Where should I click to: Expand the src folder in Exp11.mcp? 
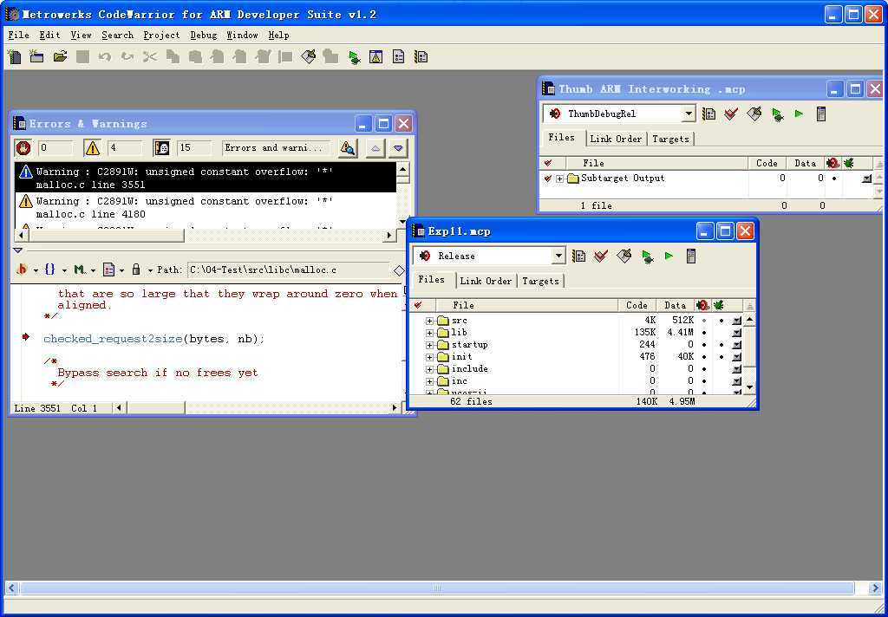[x=430, y=321]
